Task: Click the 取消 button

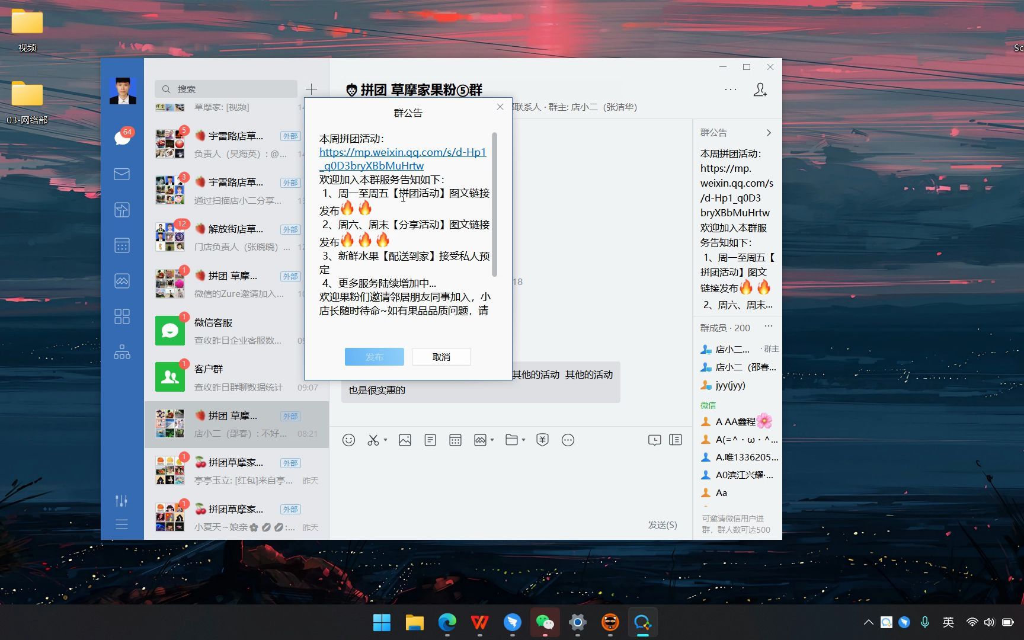Action: 441,357
